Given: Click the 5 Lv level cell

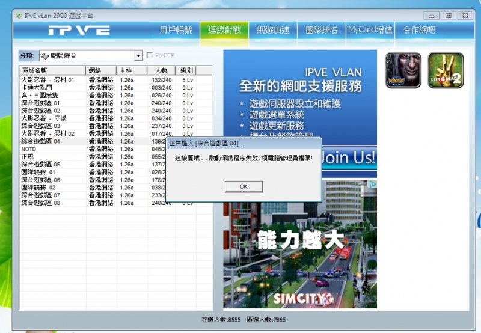Looking at the screenshot, I should tap(188, 80).
